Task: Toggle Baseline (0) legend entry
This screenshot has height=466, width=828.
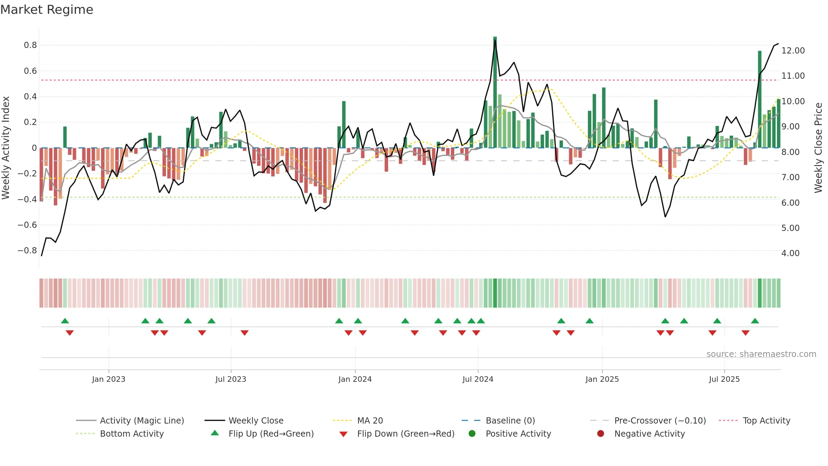Action: pos(498,420)
